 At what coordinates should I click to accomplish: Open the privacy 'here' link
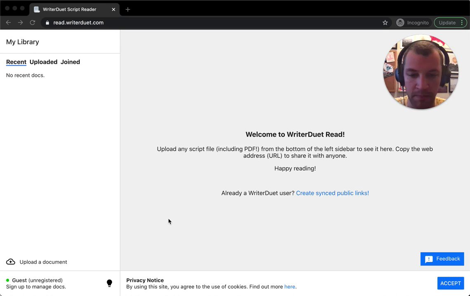(289, 287)
